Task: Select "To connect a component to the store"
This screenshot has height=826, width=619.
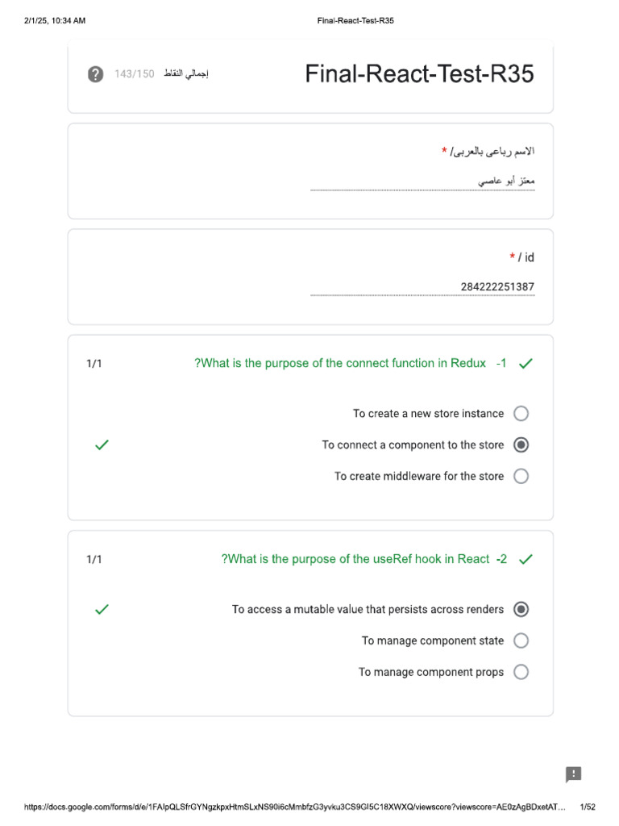Action: coord(521,445)
